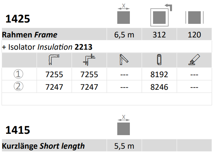
Task: Click the 312 value cell
Action: tap(159, 34)
